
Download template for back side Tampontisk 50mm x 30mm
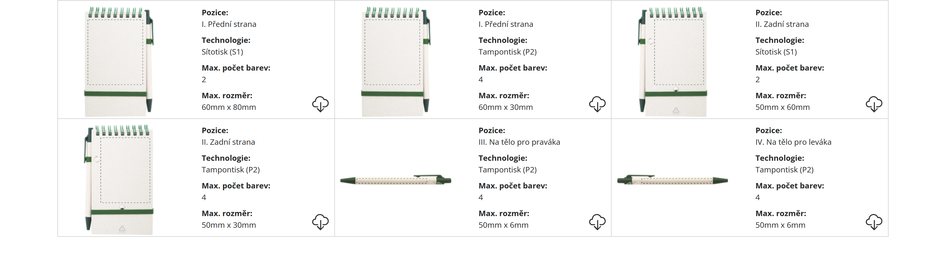(320, 222)
